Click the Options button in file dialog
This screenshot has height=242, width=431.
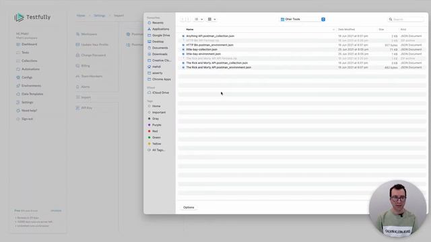tap(189, 208)
